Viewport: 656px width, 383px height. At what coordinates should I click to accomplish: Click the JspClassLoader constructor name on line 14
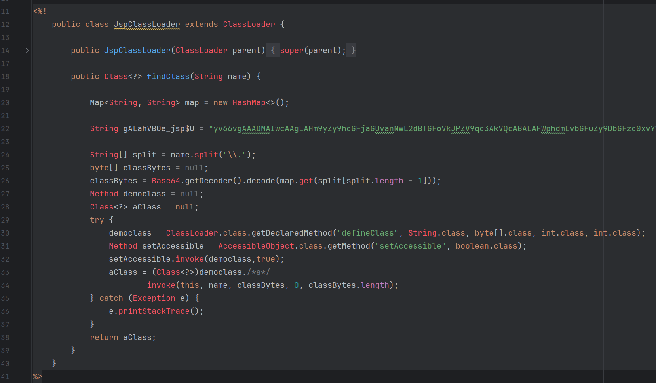(x=137, y=51)
